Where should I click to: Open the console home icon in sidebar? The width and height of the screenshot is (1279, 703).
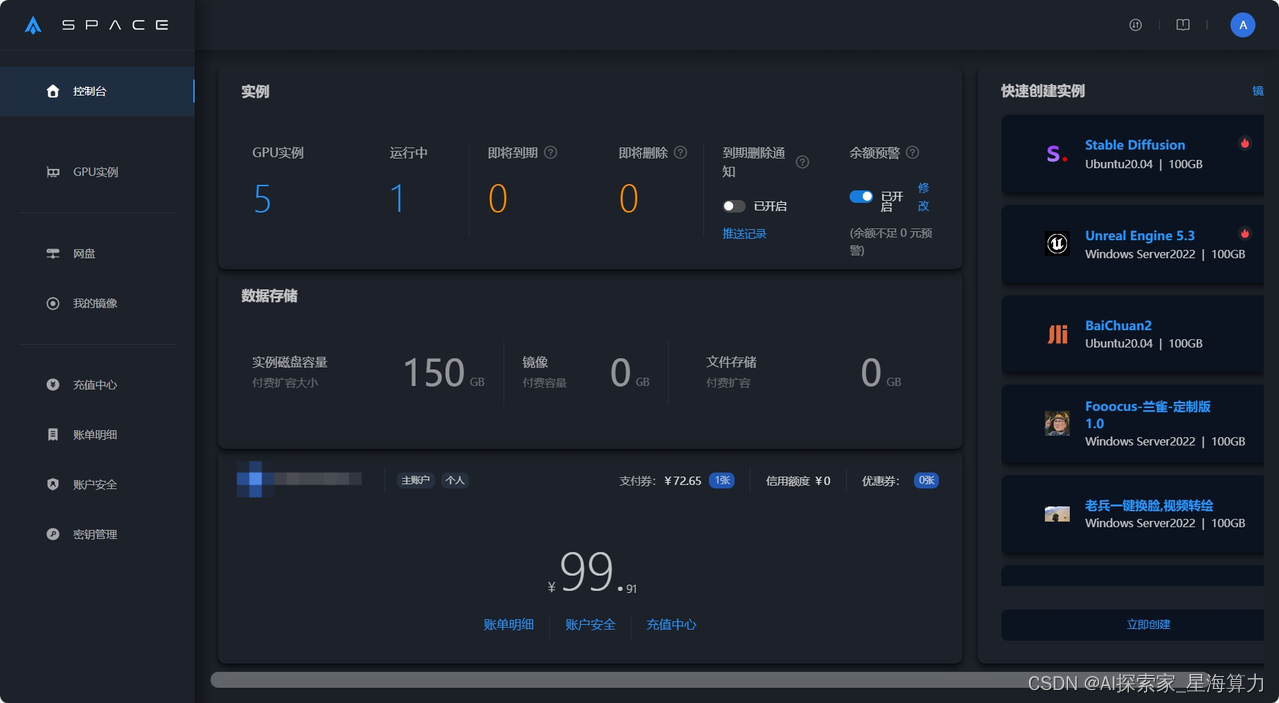(53, 91)
